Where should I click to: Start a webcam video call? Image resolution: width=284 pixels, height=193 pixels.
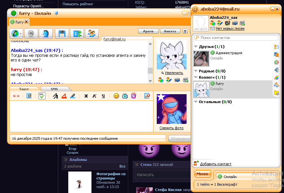point(31,34)
